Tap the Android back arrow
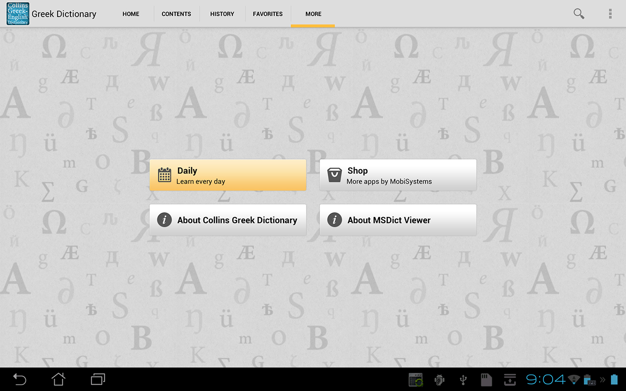 point(20,379)
